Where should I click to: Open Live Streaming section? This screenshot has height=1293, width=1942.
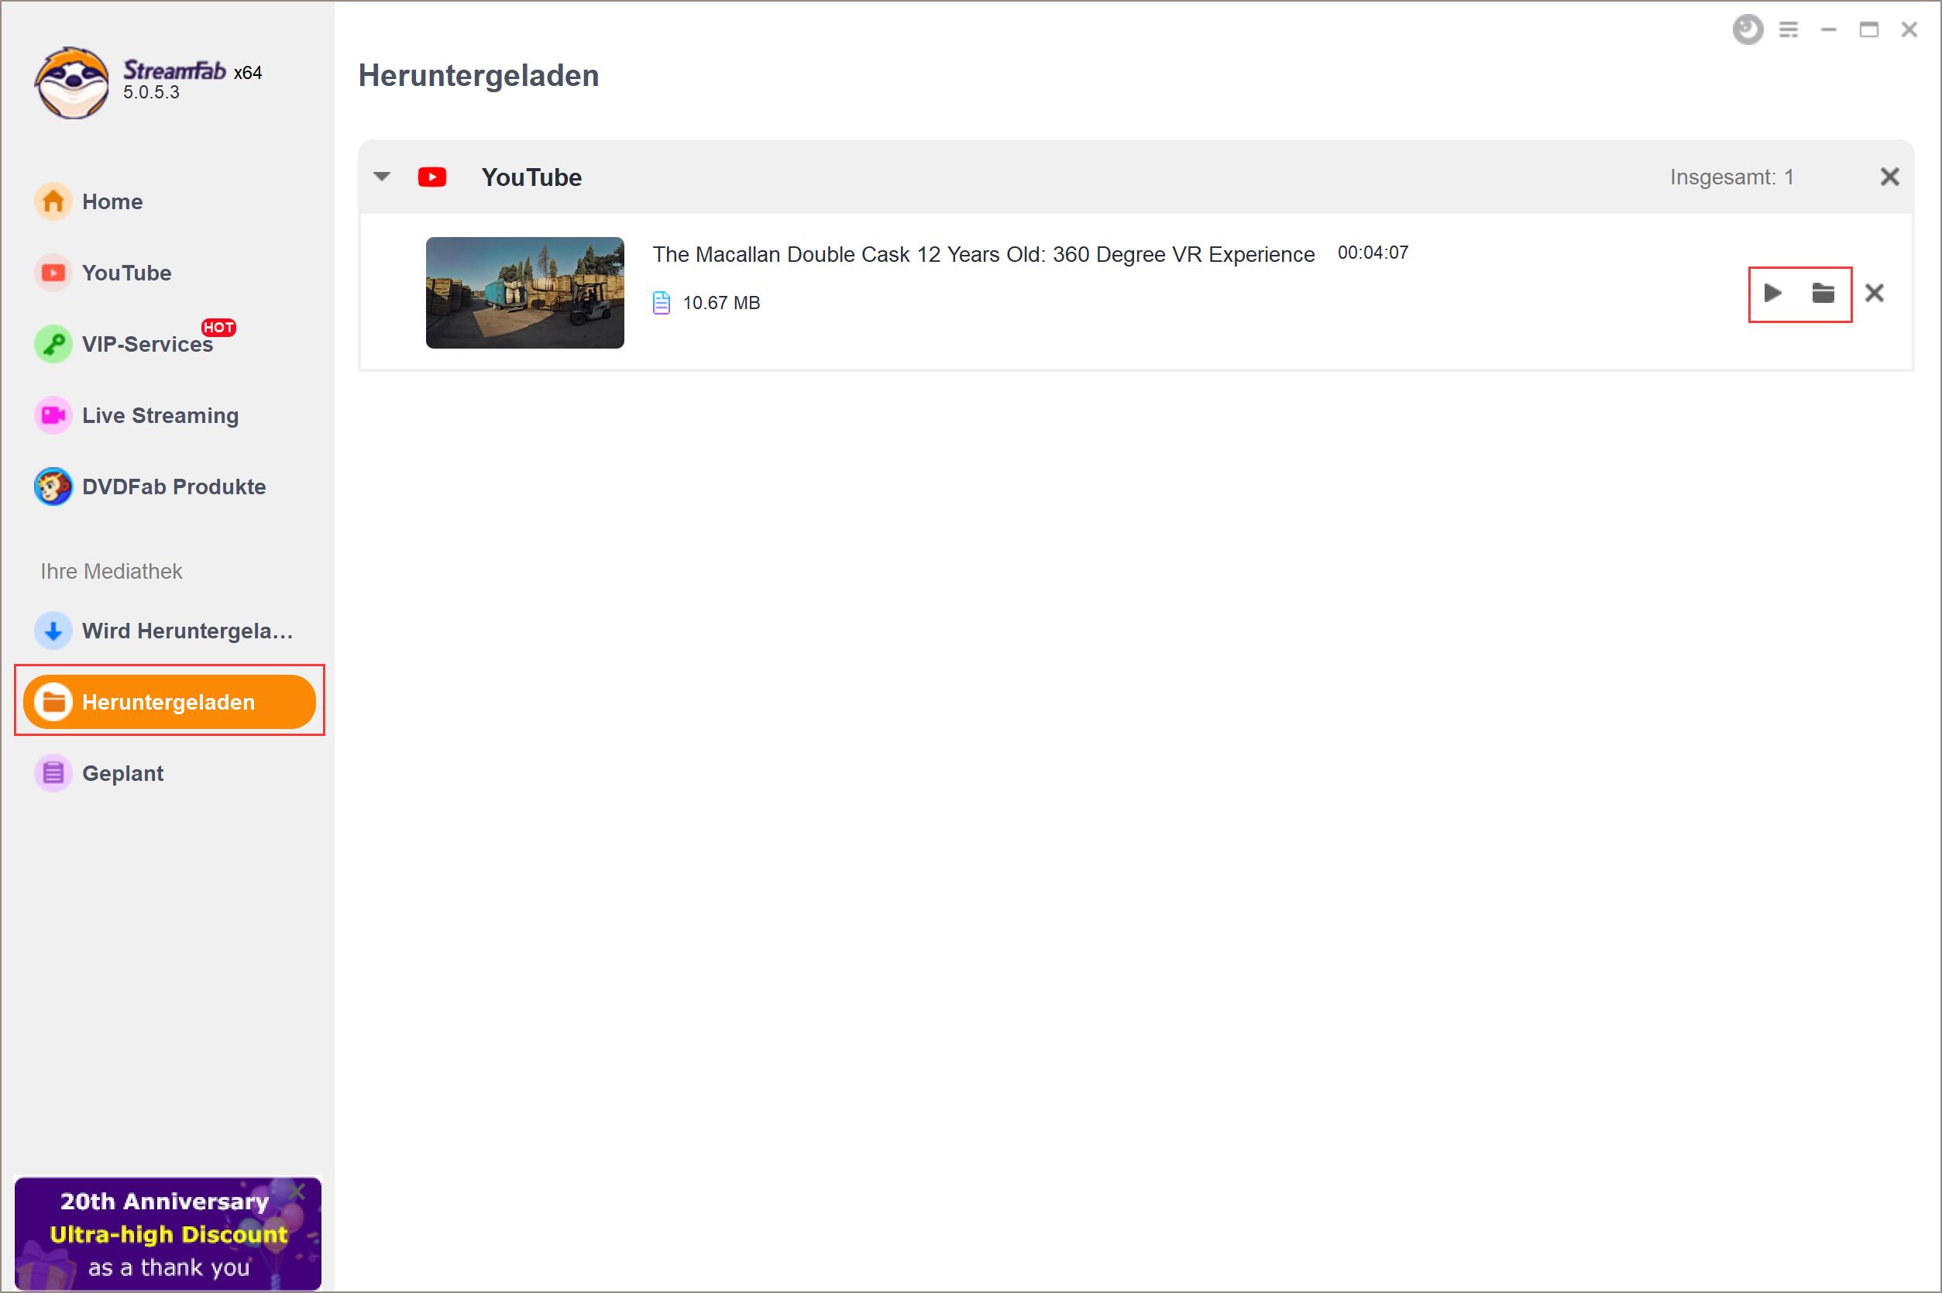click(160, 415)
